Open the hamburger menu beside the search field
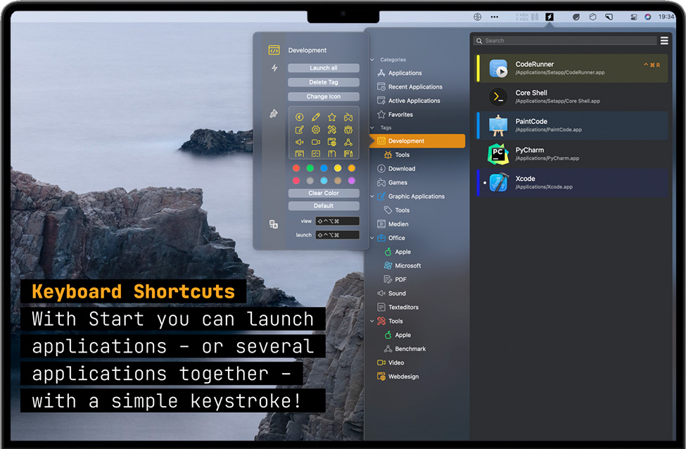 click(664, 41)
